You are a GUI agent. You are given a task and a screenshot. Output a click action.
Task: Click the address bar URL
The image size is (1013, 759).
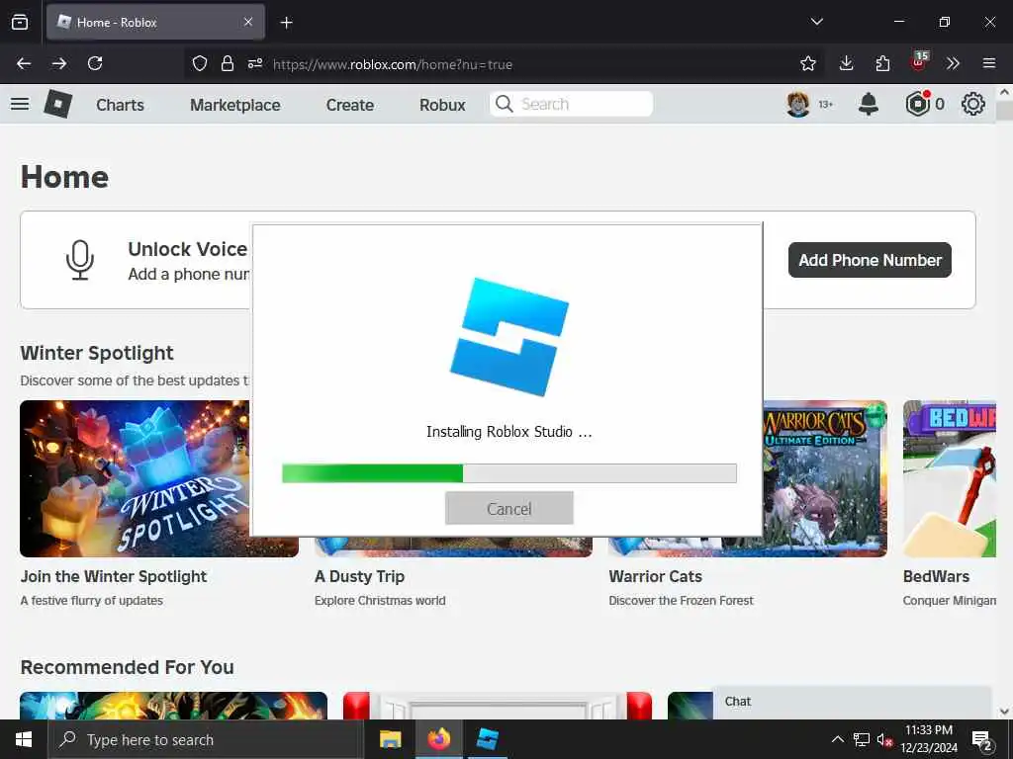(393, 64)
